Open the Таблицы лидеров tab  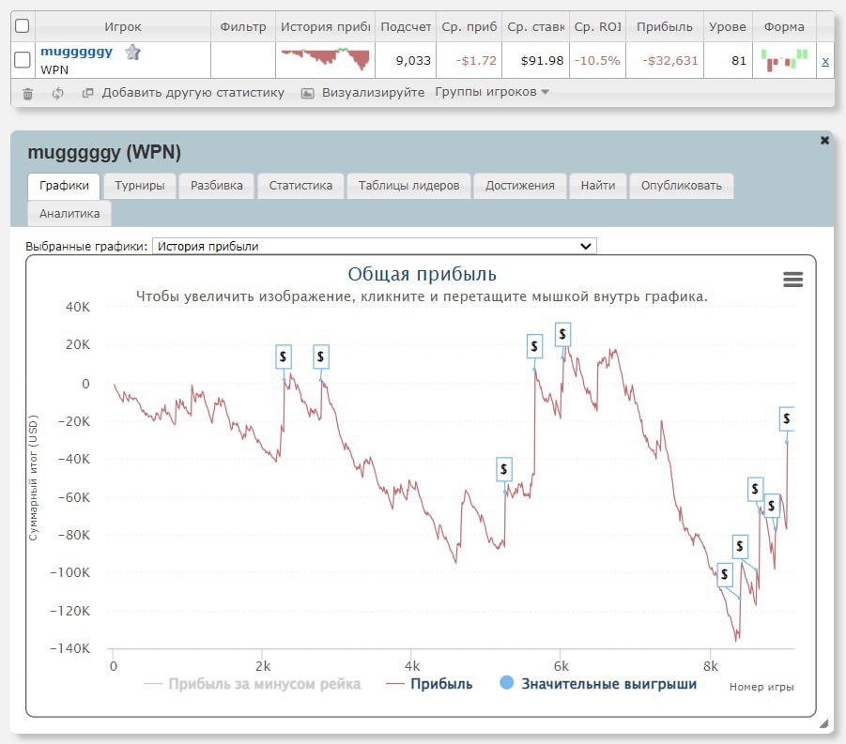point(408,185)
